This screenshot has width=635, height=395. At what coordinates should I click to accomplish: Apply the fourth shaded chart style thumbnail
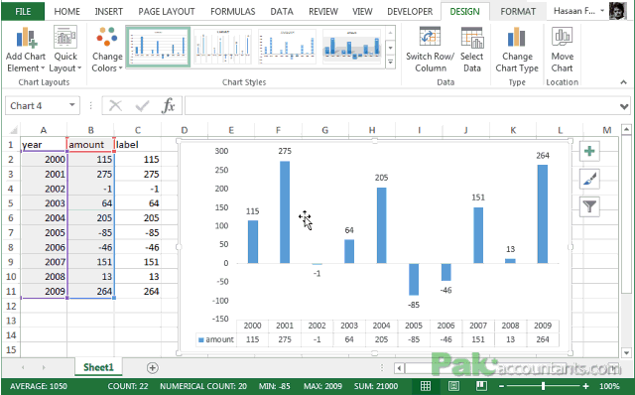pos(351,47)
